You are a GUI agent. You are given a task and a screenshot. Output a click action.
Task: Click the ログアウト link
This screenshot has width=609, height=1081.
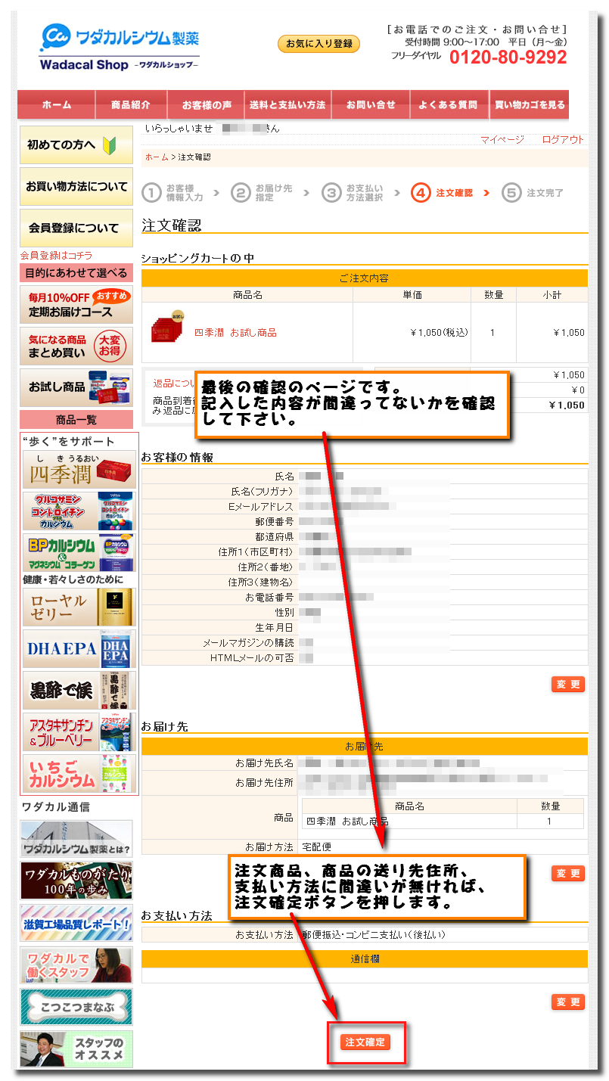(x=563, y=140)
